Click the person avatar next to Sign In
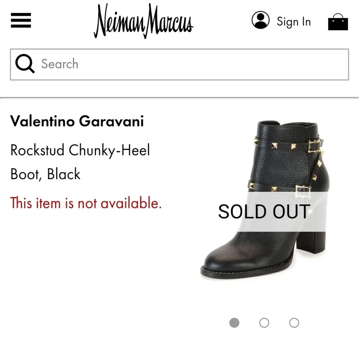Screen dimensions: 359x359 [x=261, y=21]
